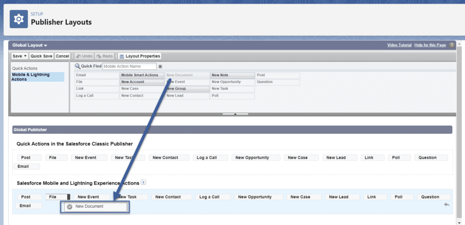Select Quick Actions category in palette
Screen dimensions: 465x225
(25, 68)
